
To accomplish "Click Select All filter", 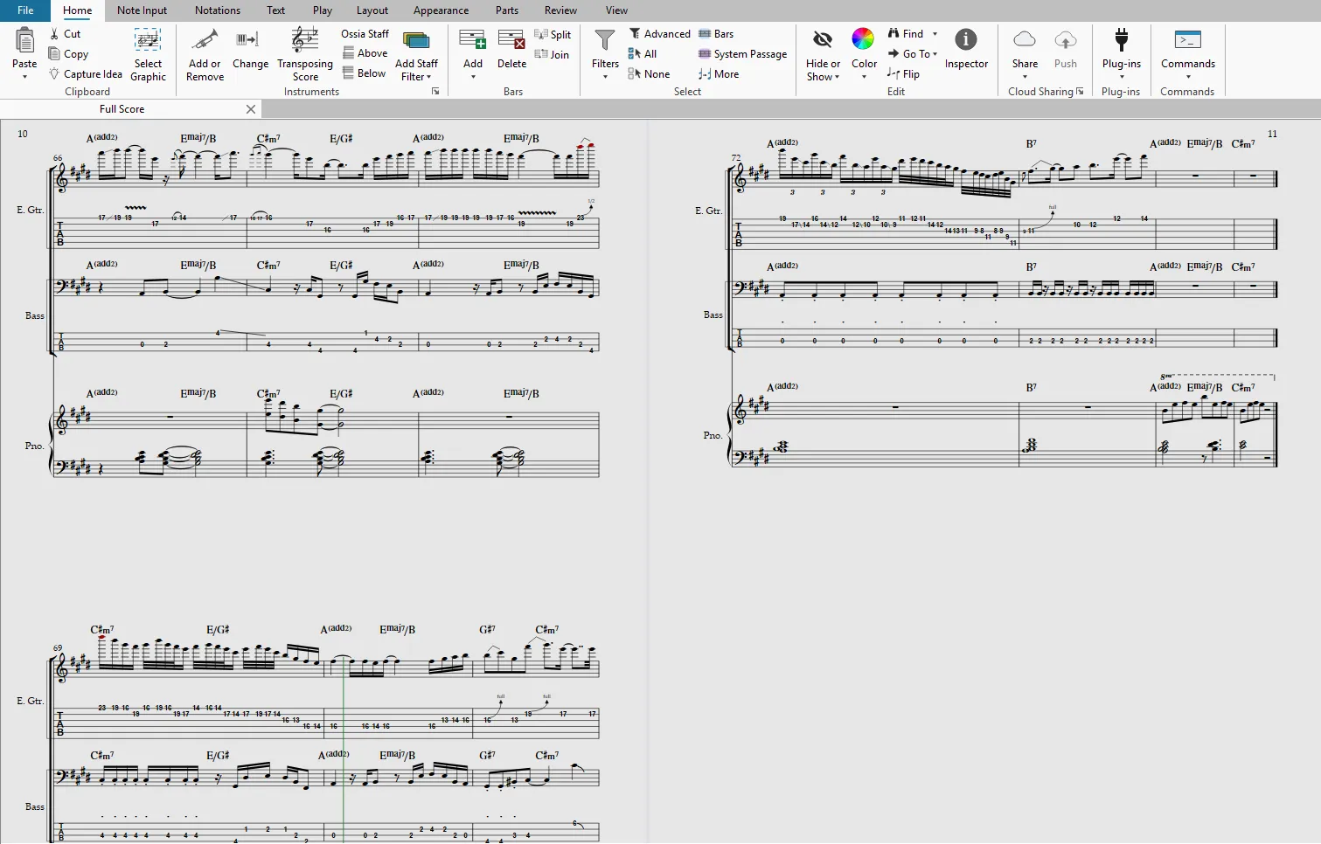I will [643, 54].
